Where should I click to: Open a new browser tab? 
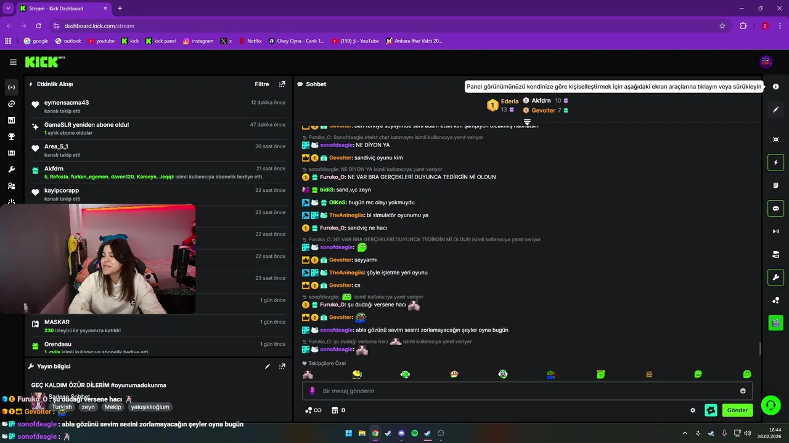pyautogui.click(x=120, y=9)
